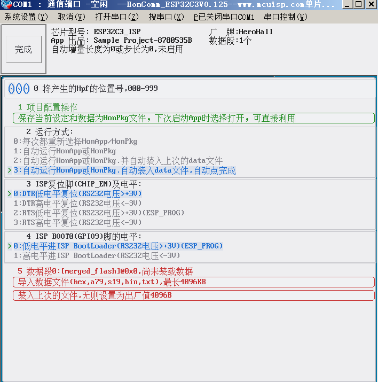Click 导入数据文件(hex,a79,s19,bin,txt) button
The height and width of the screenshot is (382, 378).
[x=193, y=282]
